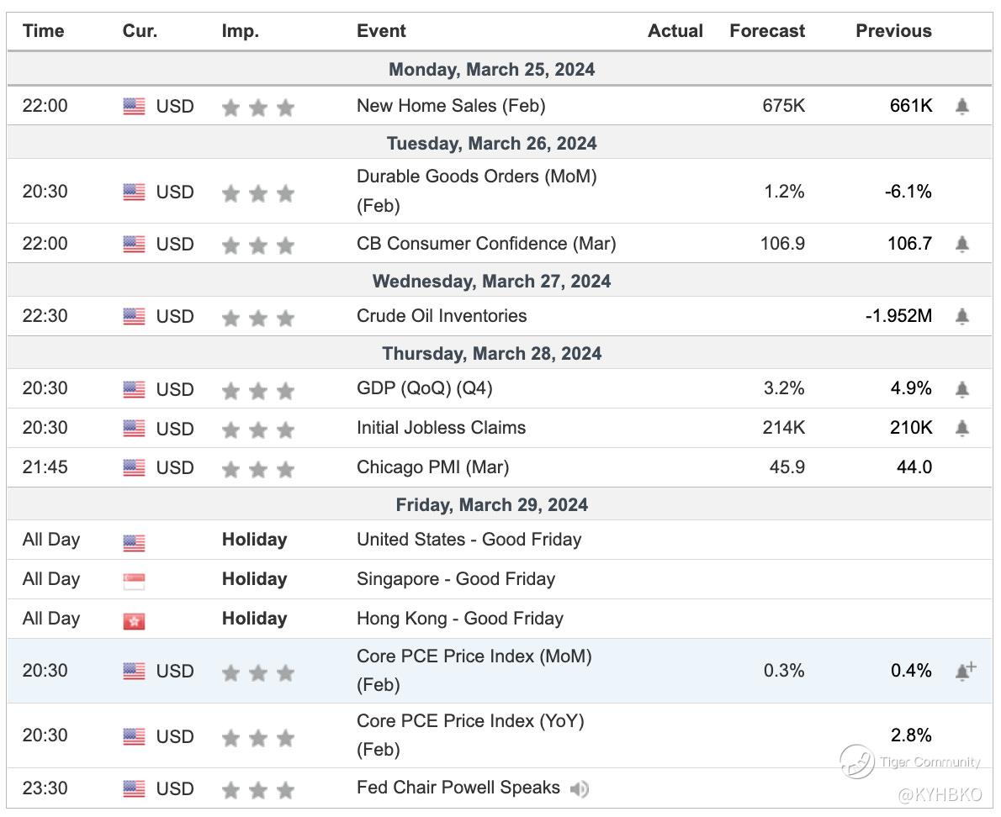Click the Time column header
This screenshot has width=1001, height=817.
[x=44, y=31]
